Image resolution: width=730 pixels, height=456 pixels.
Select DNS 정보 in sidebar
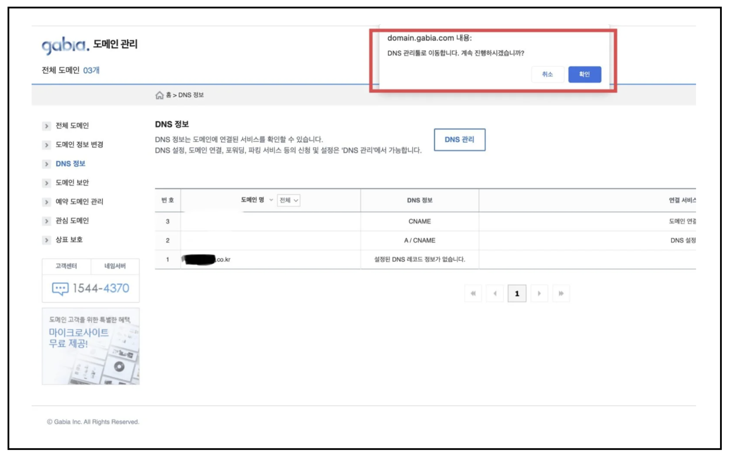[70, 164]
